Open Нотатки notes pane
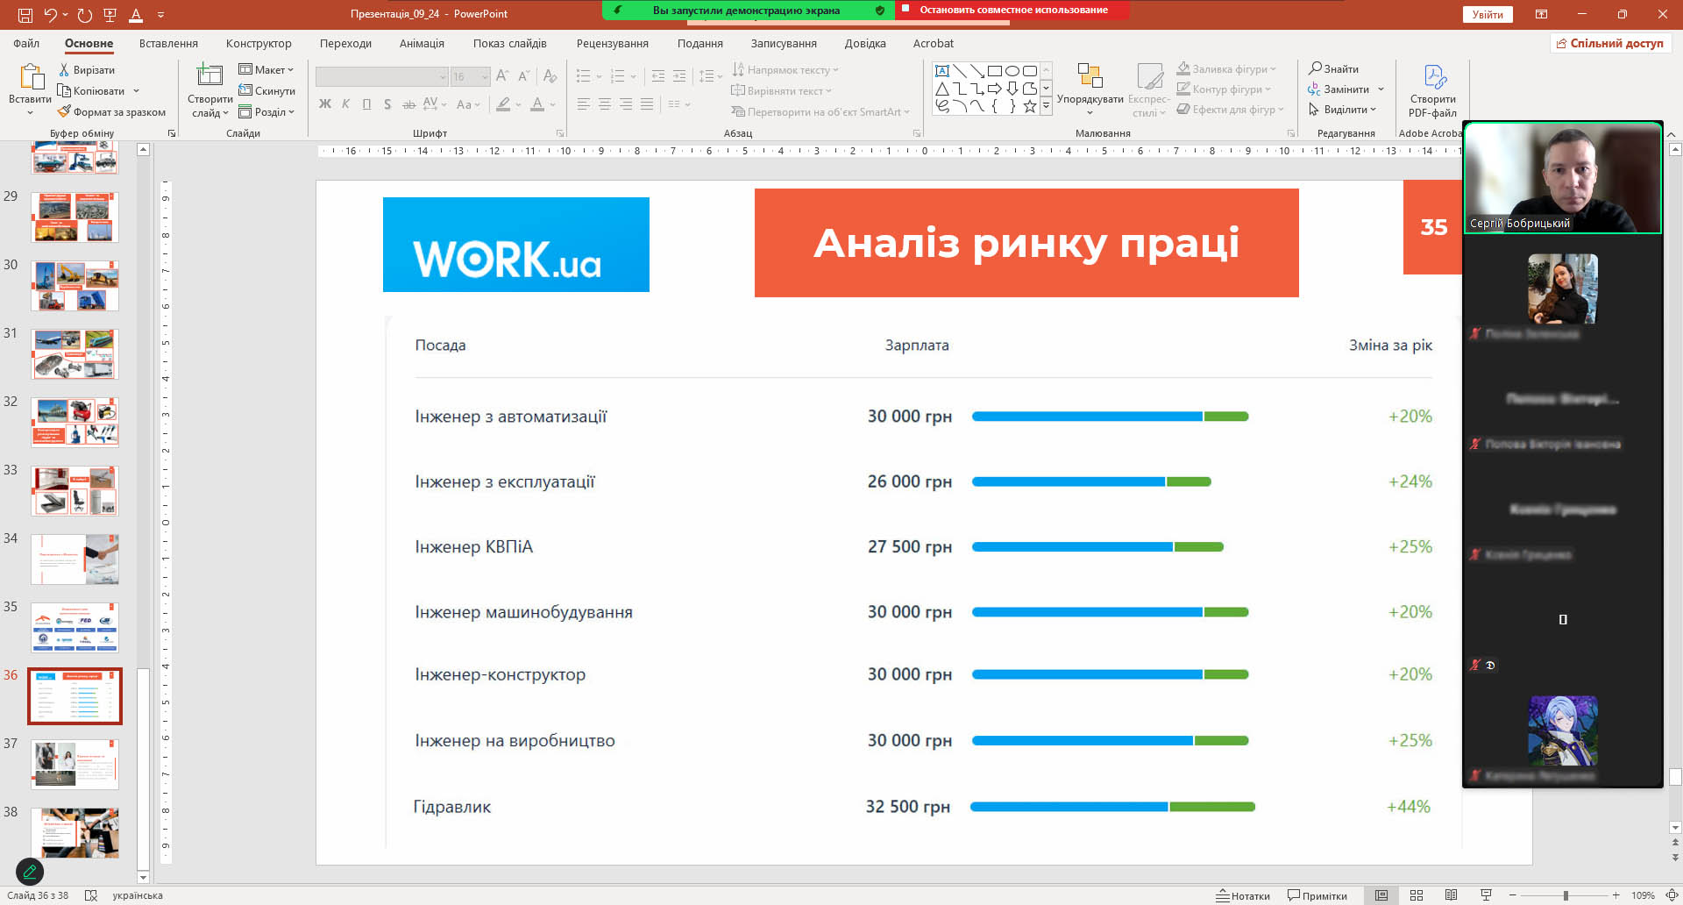The width and height of the screenshot is (1683, 905). 1243,895
